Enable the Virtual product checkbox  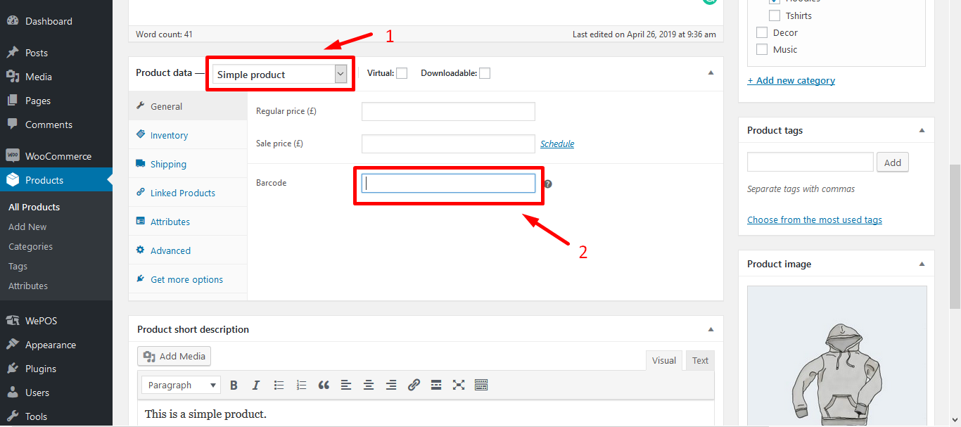pos(401,72)
